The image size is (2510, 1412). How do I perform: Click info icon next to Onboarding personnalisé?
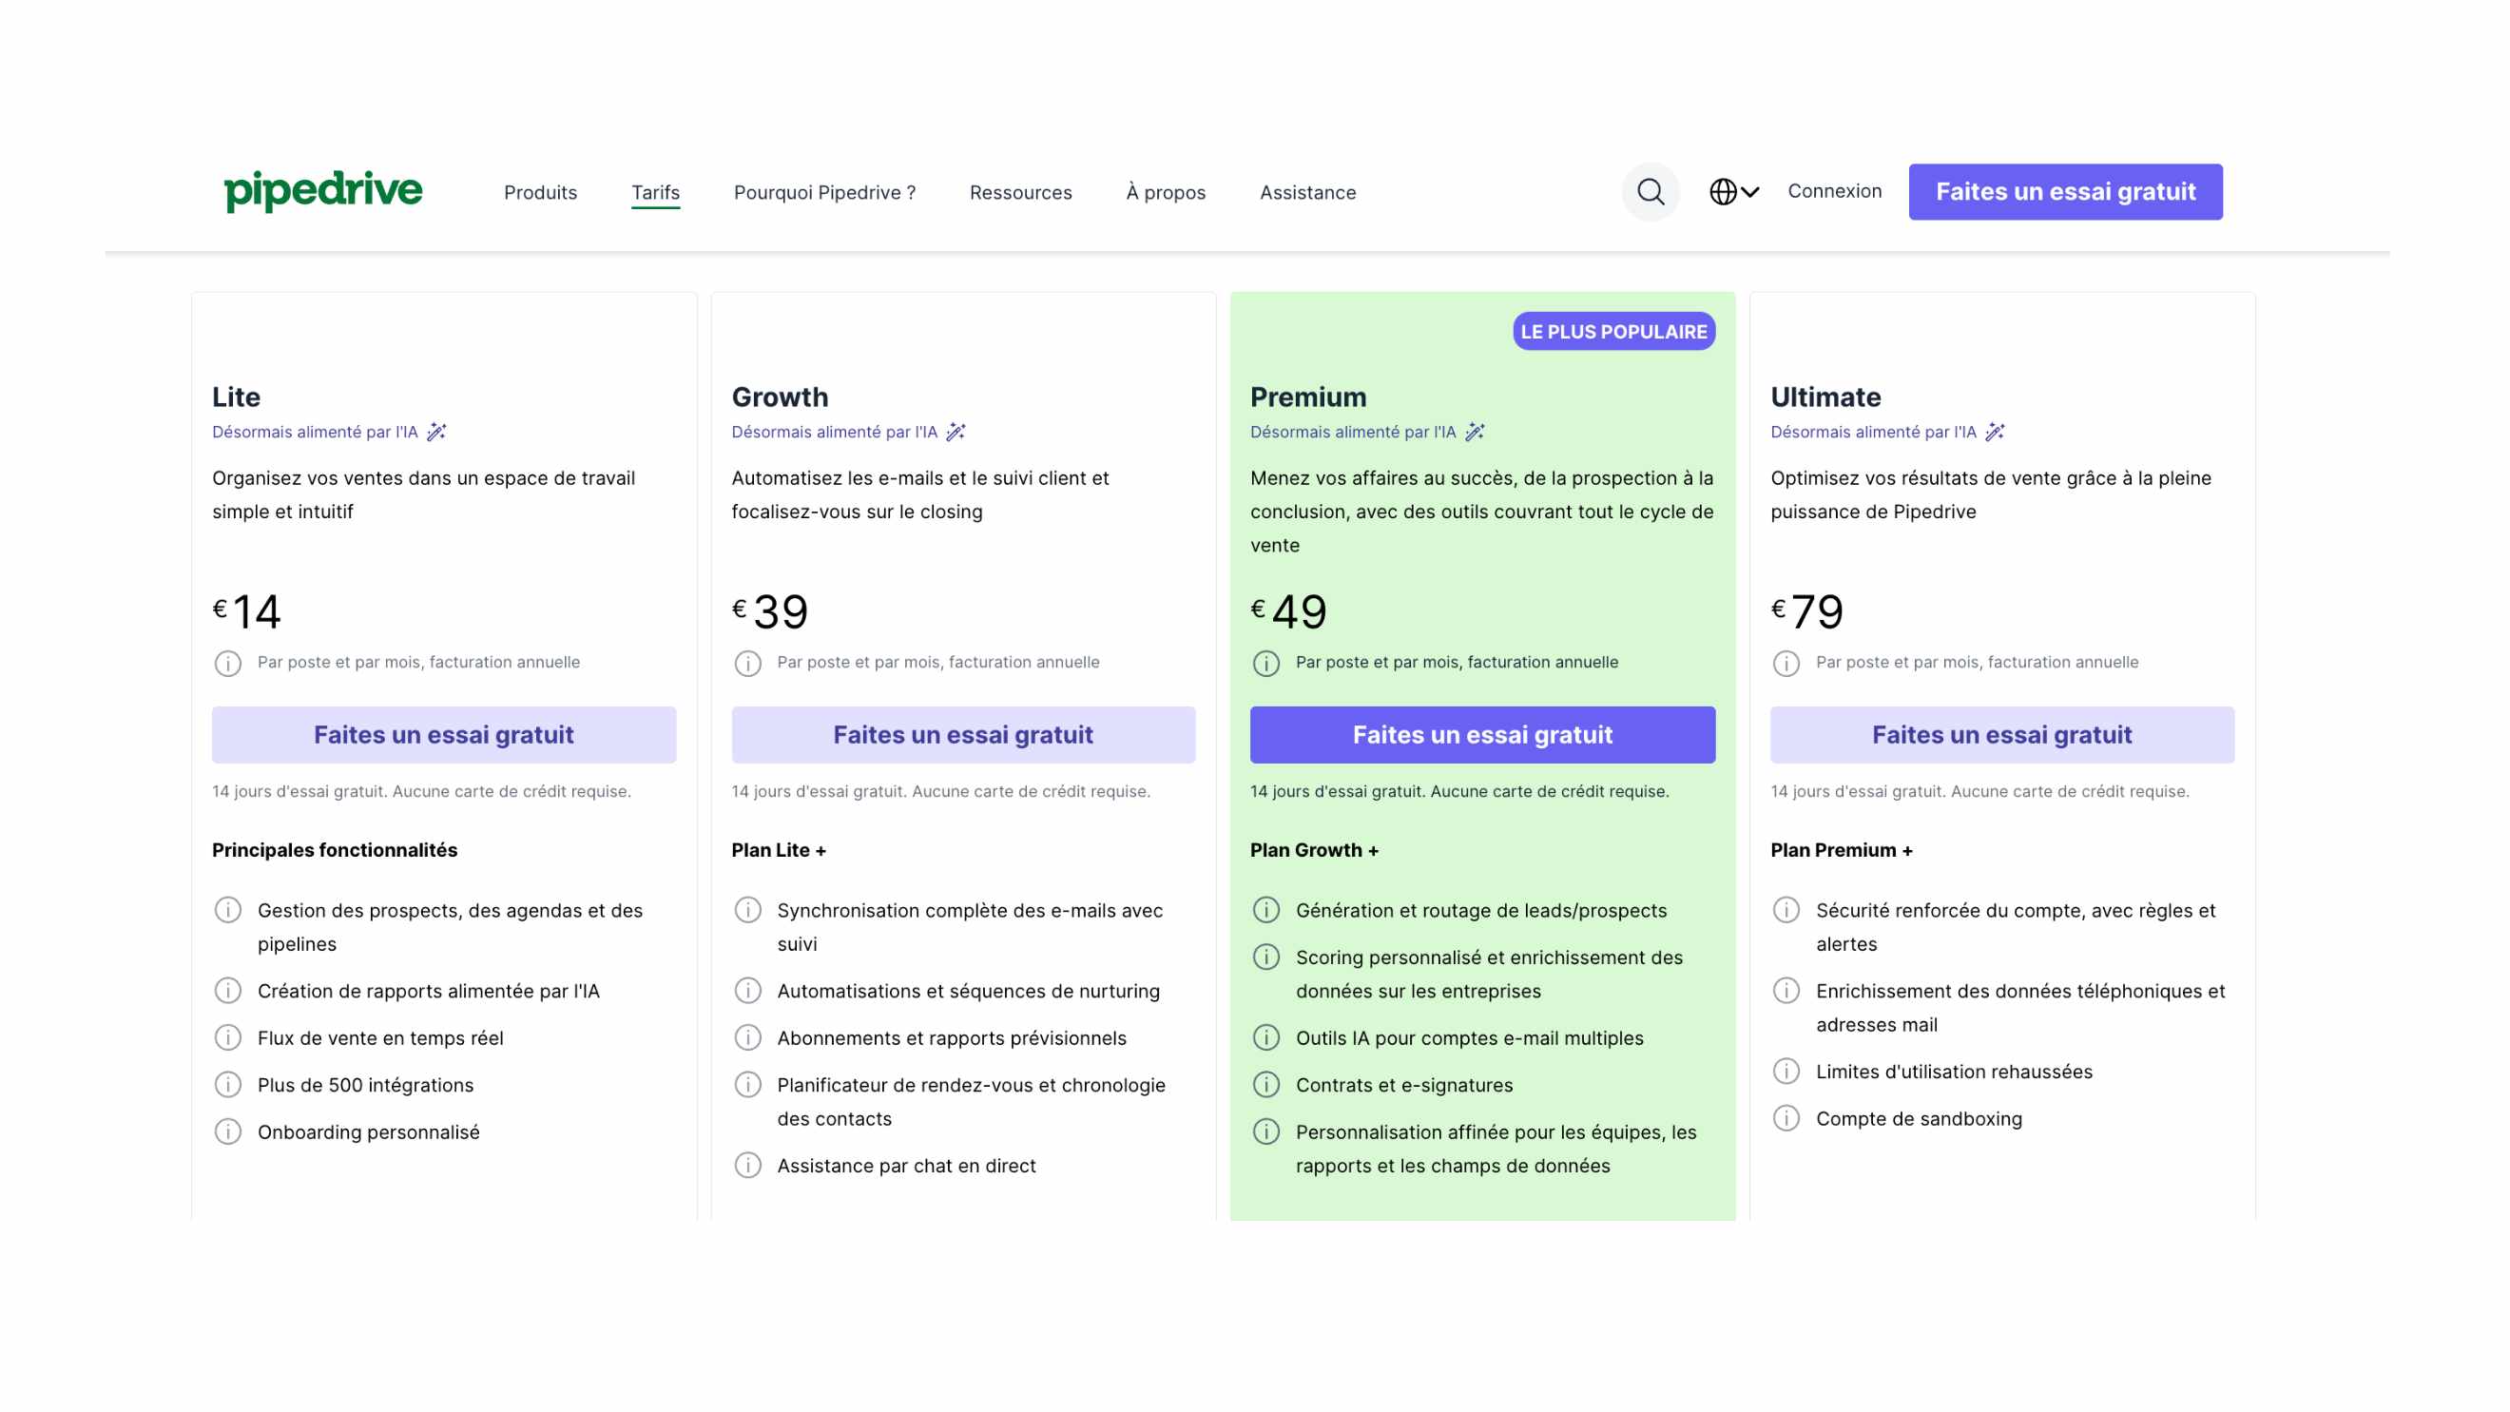point(228,1132)
